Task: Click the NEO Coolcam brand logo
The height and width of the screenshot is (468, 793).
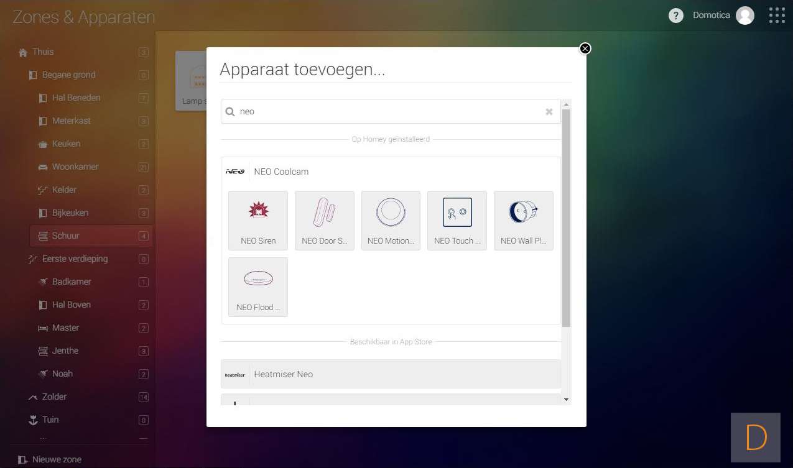Action: tap(235, 172)
